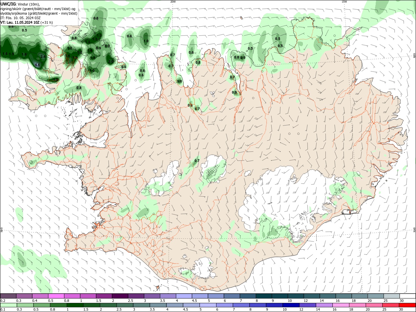Click the dark teal swatch labeled 8 in top legend row
The image size is (416, 312).
coord(264,296)
